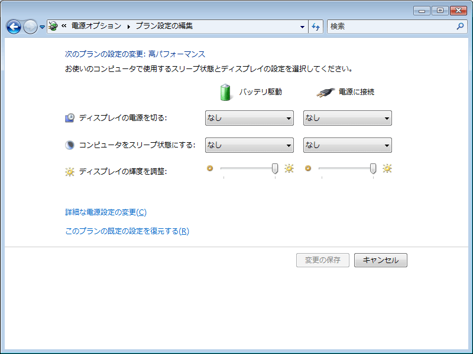Viewport: 473px width, 354px height.
Task: Expand the breadcrumb arrow after 電源オプション
Action: point(129,27)
